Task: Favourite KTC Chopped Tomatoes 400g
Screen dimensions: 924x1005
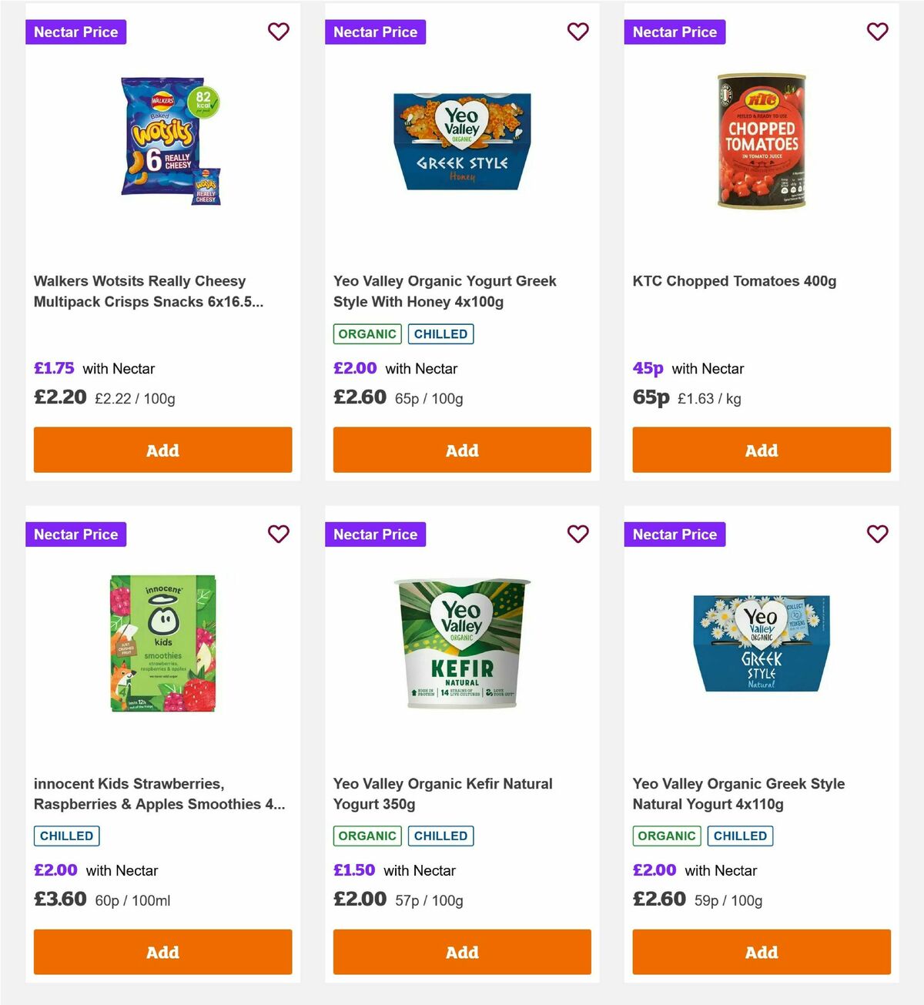Action: click(877, 32)
